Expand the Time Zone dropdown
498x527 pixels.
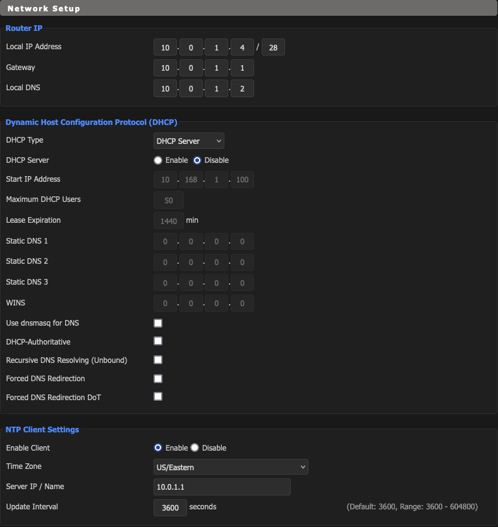click(231, 467)
